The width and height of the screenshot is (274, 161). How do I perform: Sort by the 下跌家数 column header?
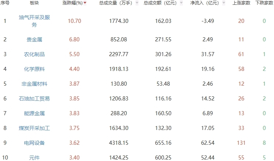pos(264,3)
